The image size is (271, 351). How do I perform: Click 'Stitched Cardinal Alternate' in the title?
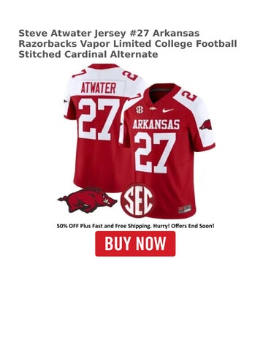point(88,54)
